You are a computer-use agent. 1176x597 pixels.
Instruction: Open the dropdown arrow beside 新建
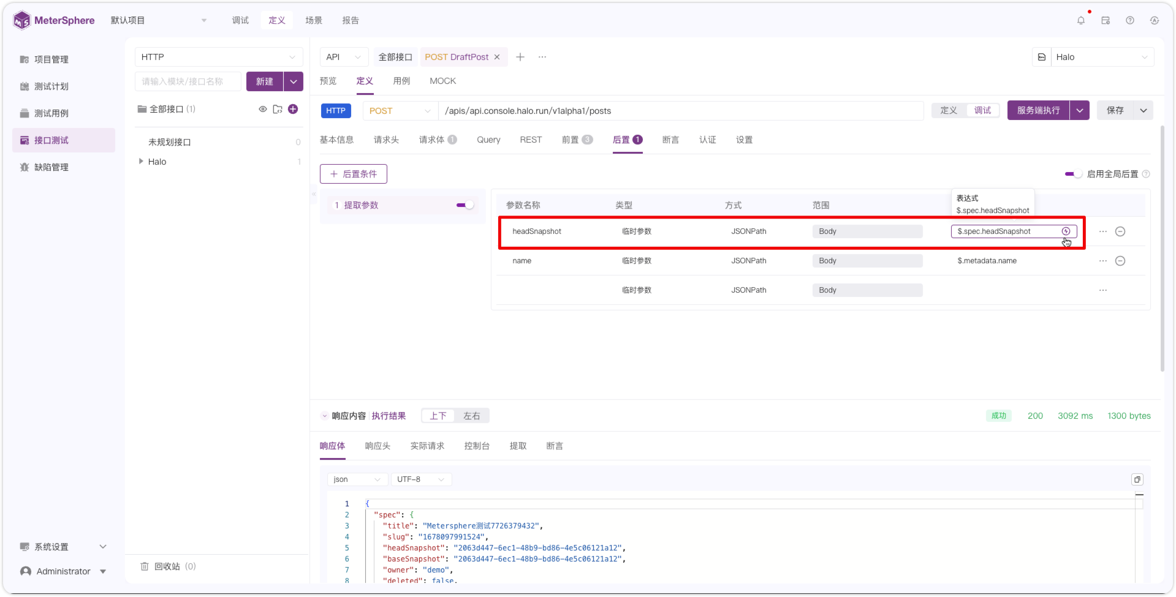(294, 81)
